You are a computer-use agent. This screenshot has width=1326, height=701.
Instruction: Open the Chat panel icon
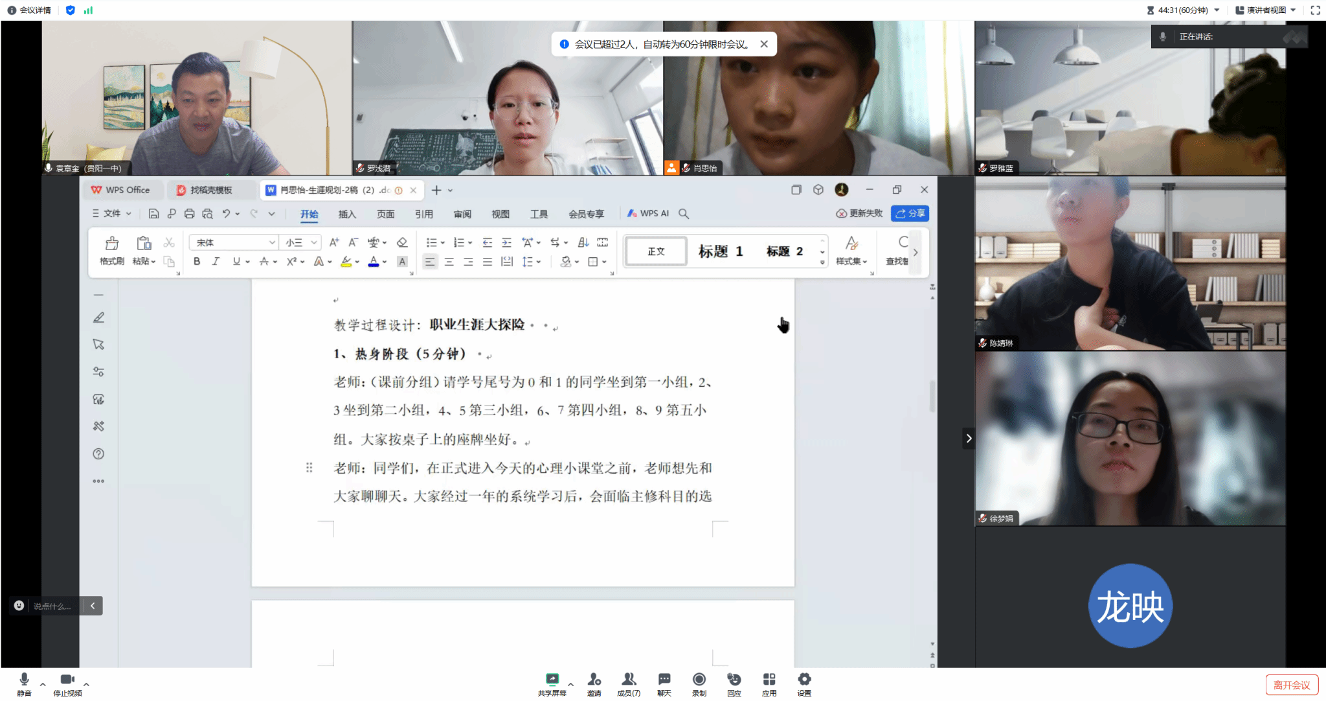(x=664, y=680)
